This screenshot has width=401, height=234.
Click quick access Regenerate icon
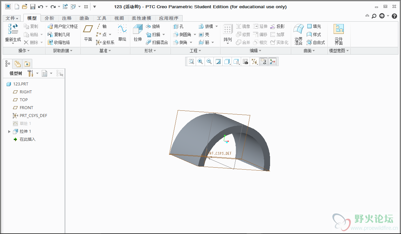65,7
